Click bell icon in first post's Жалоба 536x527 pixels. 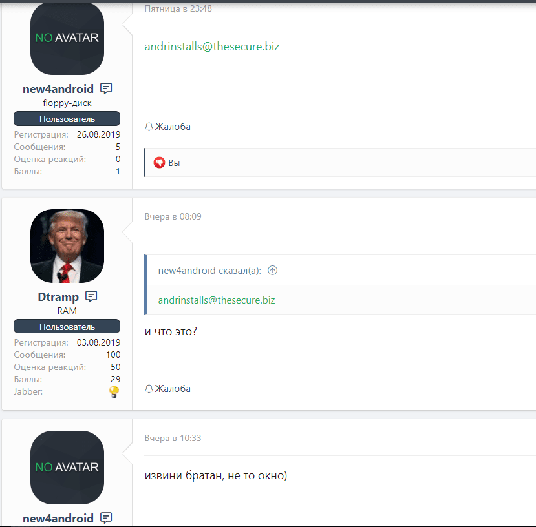[149, 127]
